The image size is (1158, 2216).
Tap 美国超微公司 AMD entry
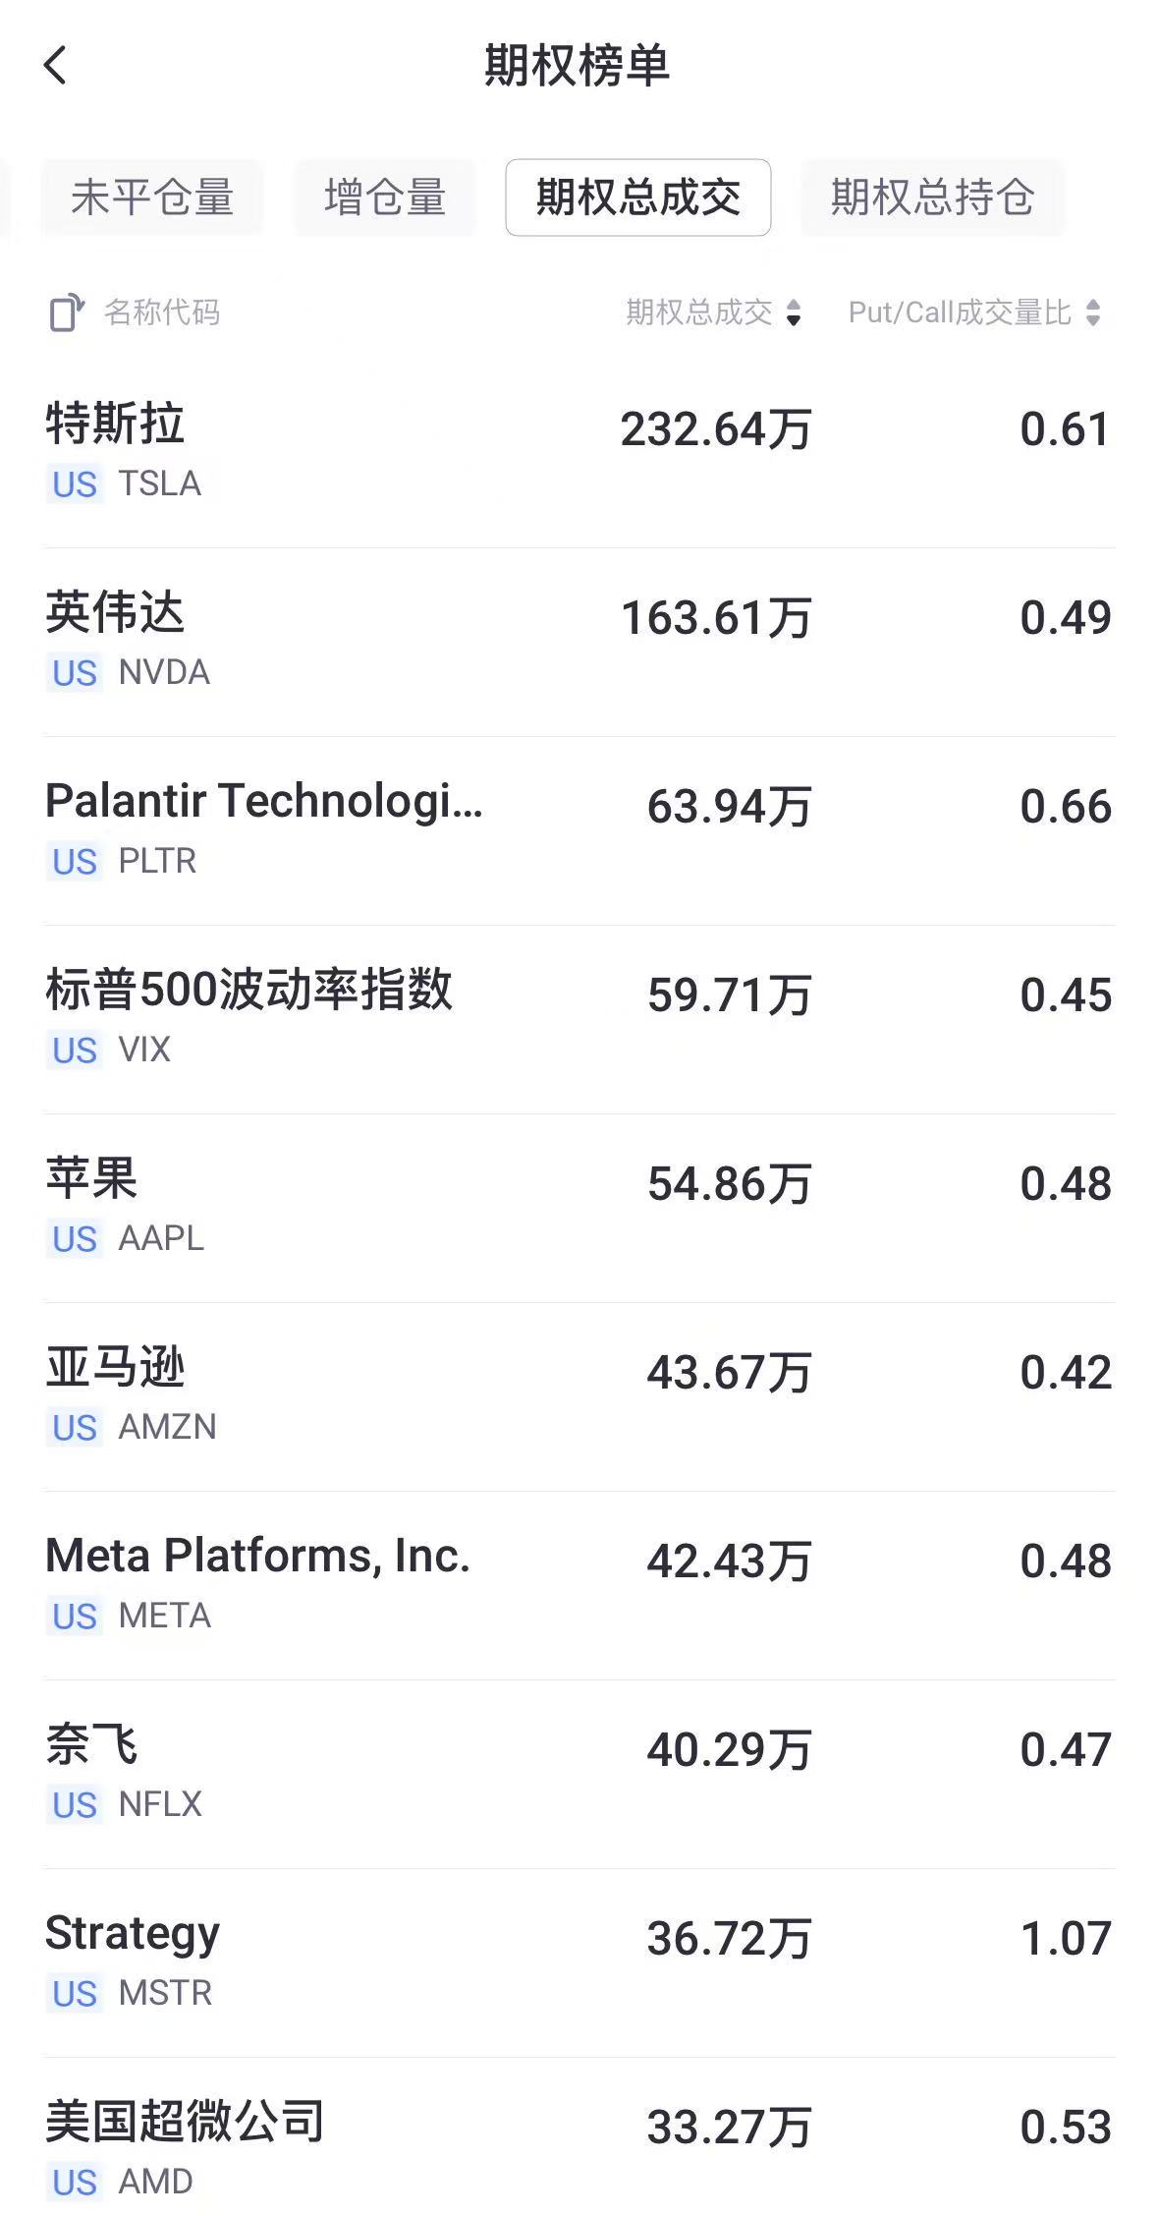(579, 2147)
